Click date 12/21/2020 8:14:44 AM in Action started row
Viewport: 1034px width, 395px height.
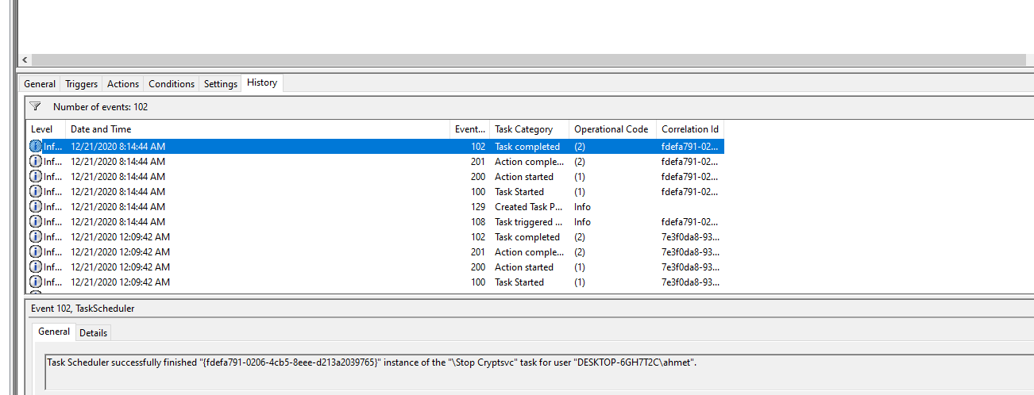click(118, 177)
